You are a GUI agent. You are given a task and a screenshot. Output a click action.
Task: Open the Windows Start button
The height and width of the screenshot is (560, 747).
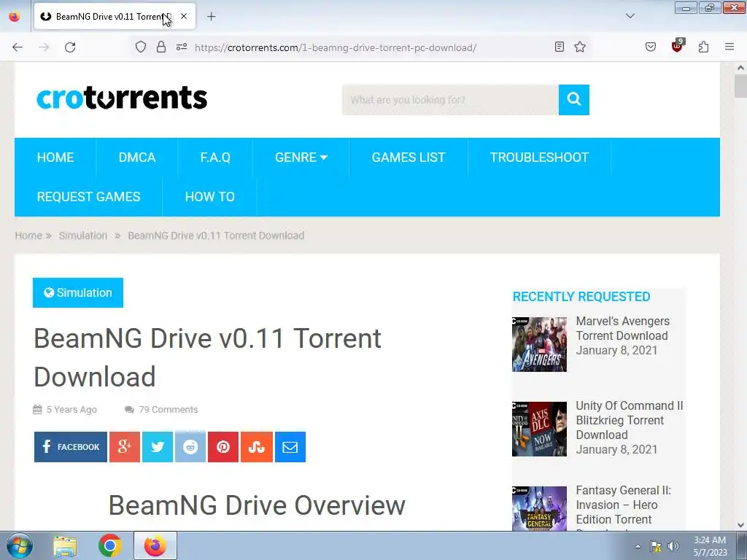[x=20, y=545]
